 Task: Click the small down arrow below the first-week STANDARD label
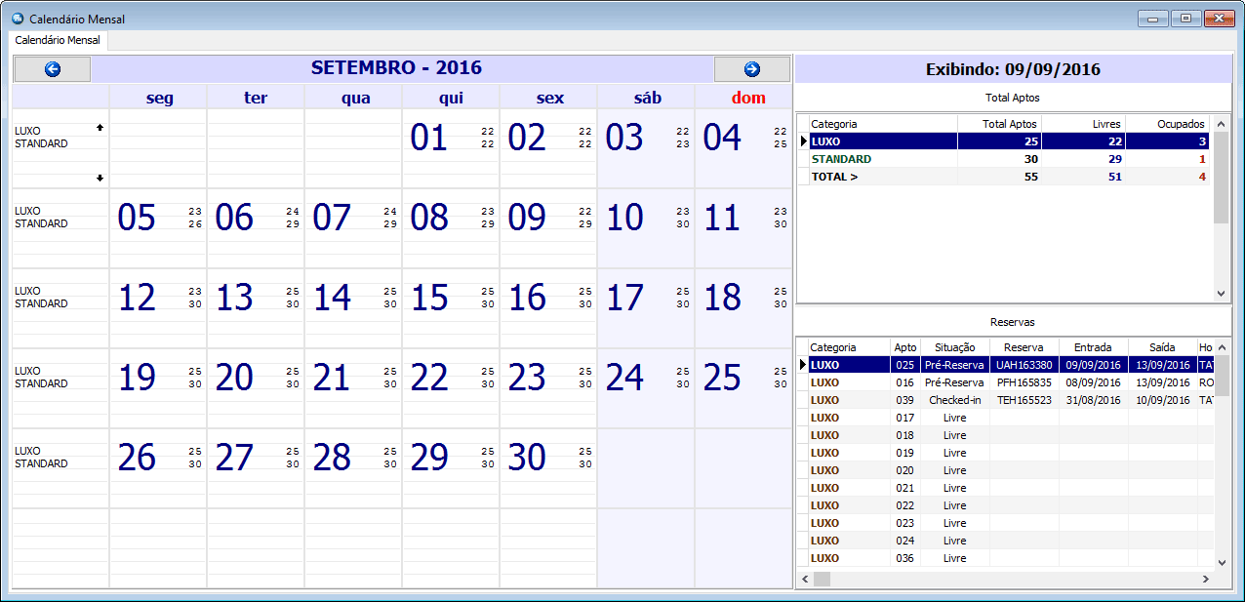pyautogui.click(x=100, y=178)
